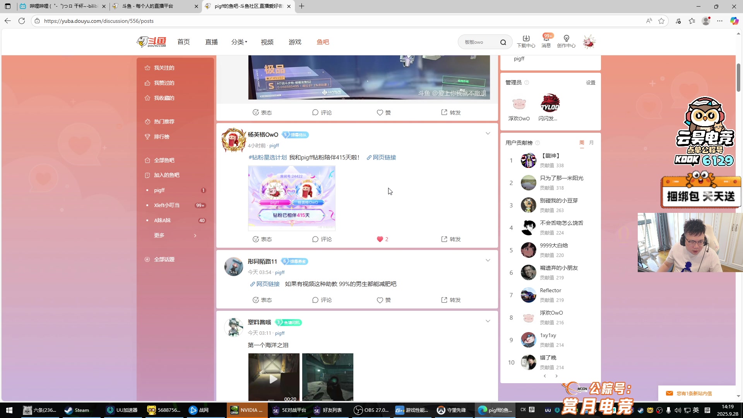Play the video in 塑料酱哦's post
The height and width of the screenshot is (418, 743).
tap(274, 379)
